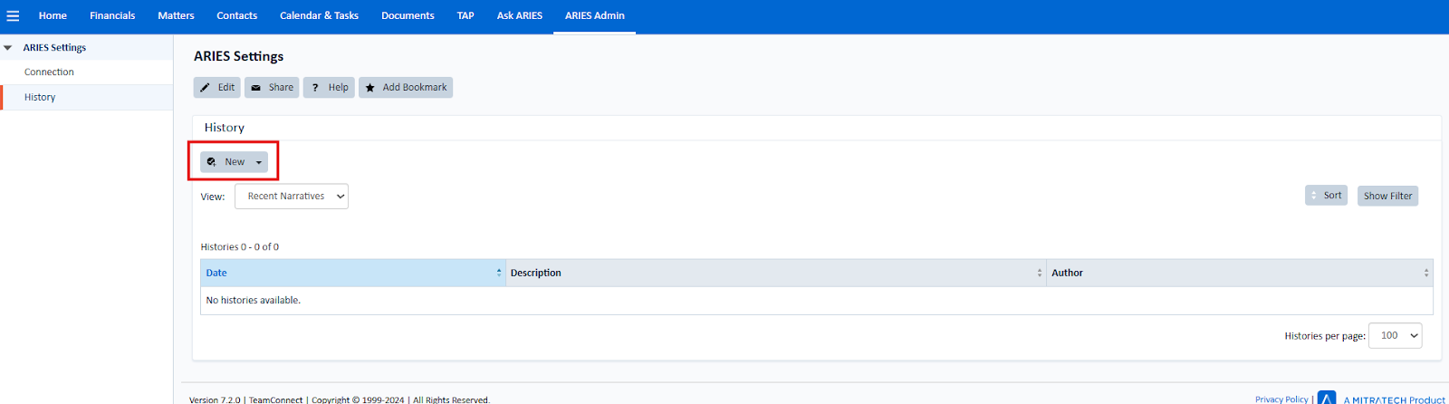
Task: Open Help for this page
Action: click(x=329, y=87)
